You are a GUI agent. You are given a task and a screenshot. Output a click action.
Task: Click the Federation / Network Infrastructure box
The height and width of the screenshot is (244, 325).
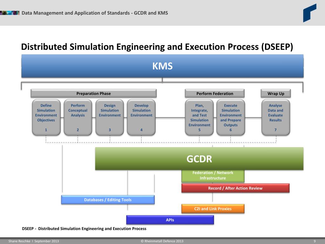point(213,176)
